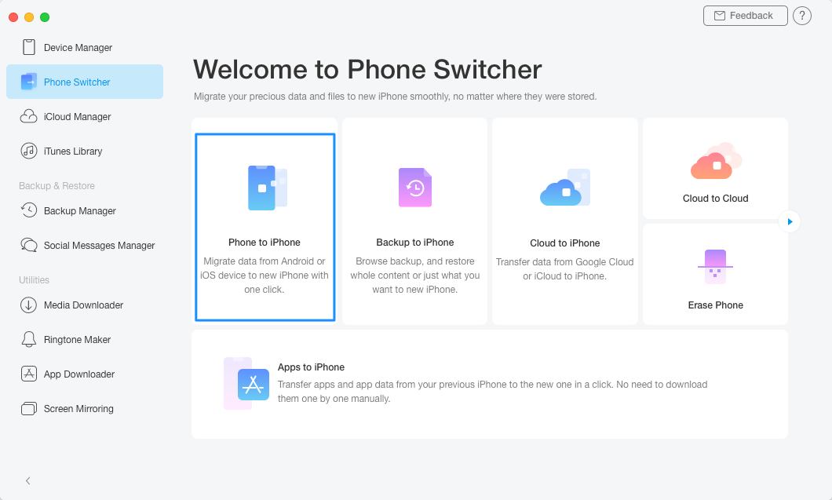Click the iTunes Library music note icon
The image size is (832, 500).
tap(29, 151)
